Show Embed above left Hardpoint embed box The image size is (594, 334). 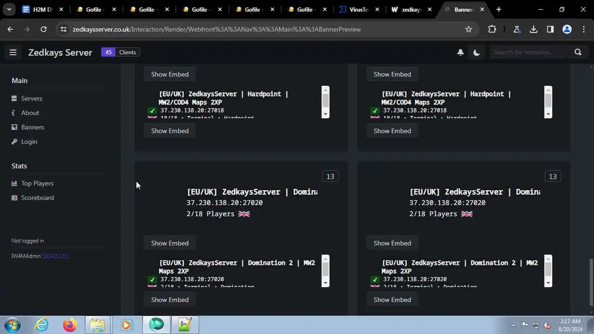click(170, 74)
